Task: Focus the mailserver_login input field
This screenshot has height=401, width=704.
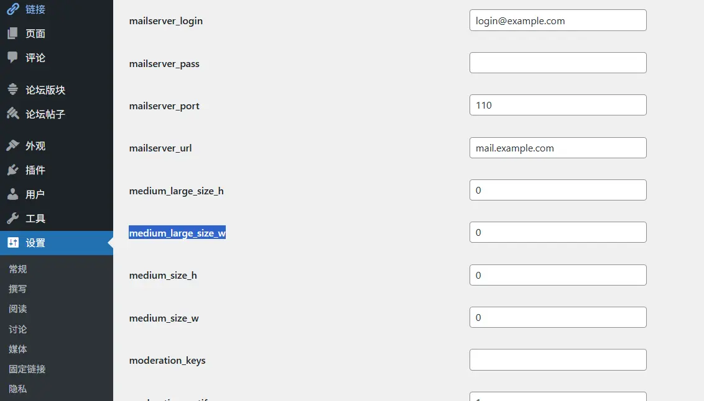Action: tap(557, 20)
